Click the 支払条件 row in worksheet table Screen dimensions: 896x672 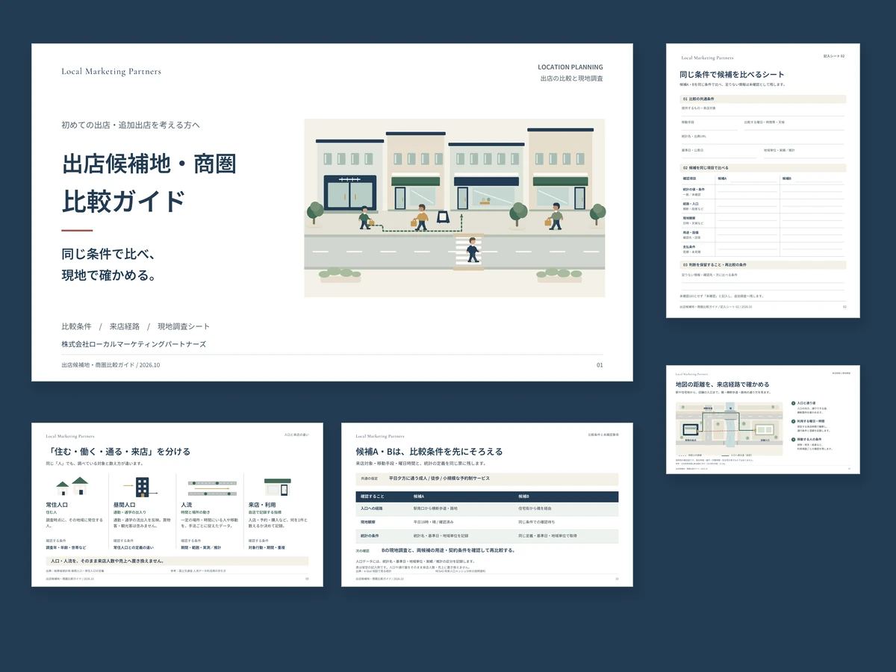[x=762, y=249]
